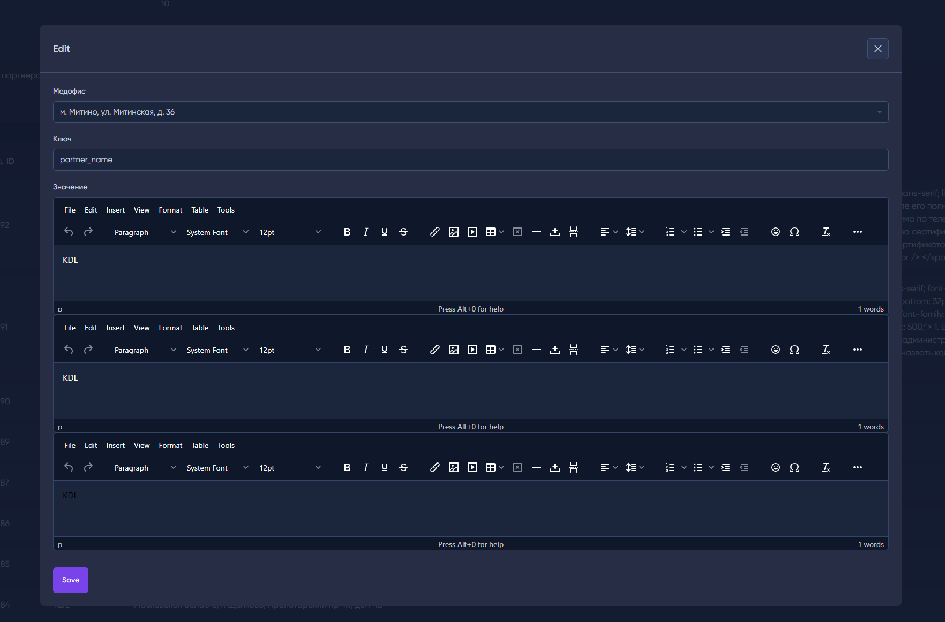Toggle Italic in the middle editor toolbar
The image size is (945, 622).
(x=366, y=350)
